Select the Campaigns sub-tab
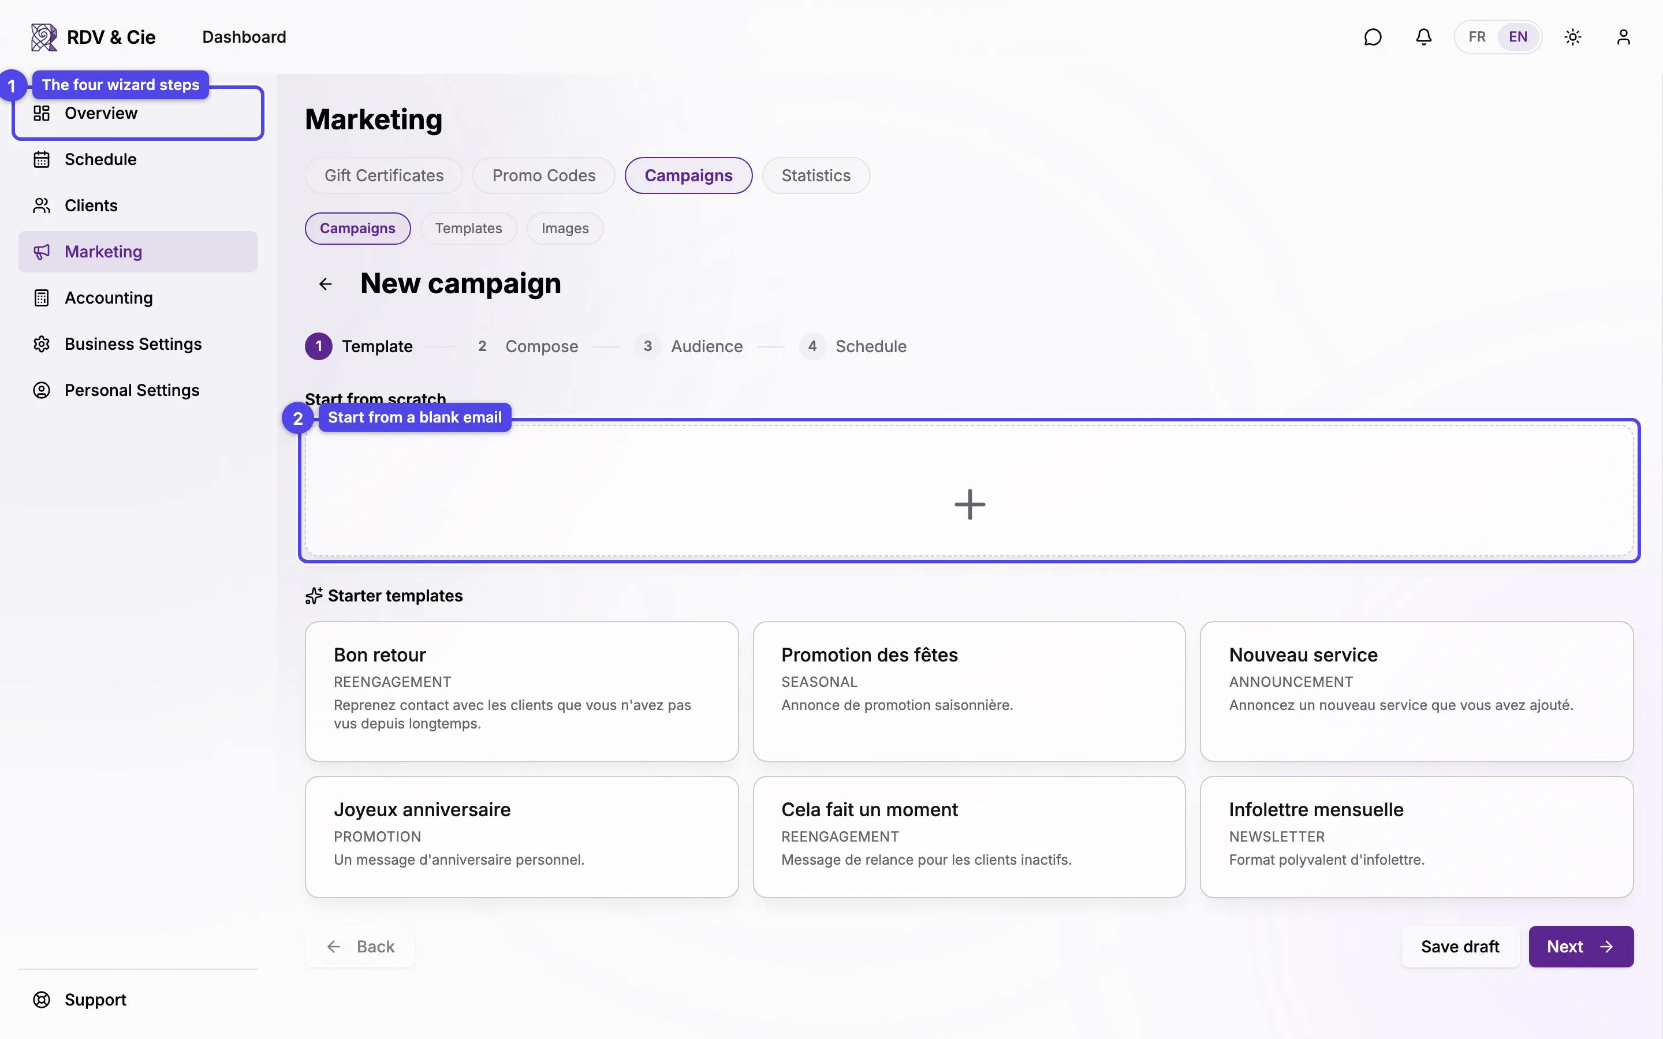 (357, 228)
